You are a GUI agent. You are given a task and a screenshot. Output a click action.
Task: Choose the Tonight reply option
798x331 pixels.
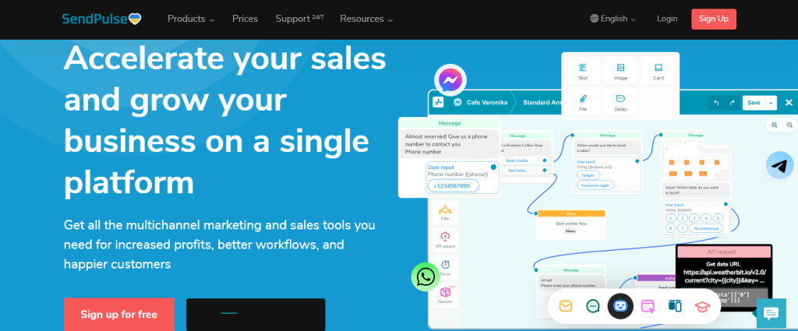(589, 175)
